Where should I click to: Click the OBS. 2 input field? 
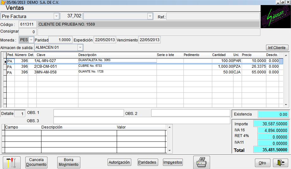pyautogui.click(x=191, y=113)
